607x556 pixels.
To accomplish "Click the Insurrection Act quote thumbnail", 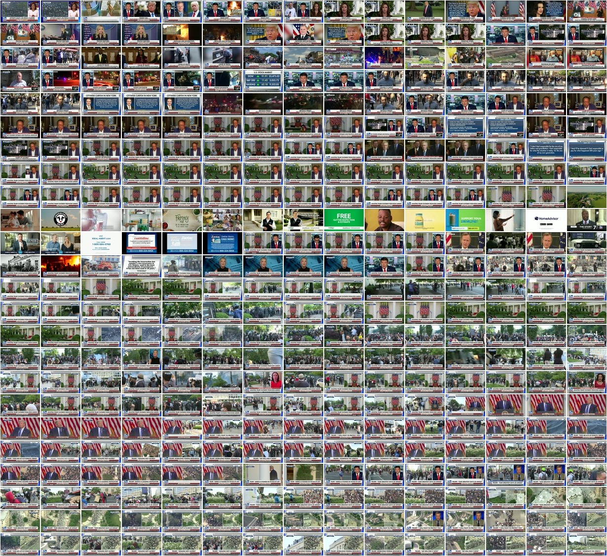I will point(142,266).
